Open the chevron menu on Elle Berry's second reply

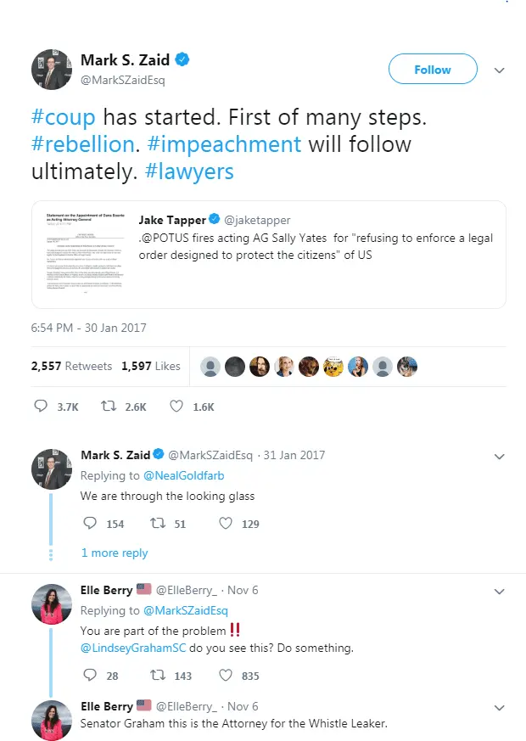[x=500, y=706]
